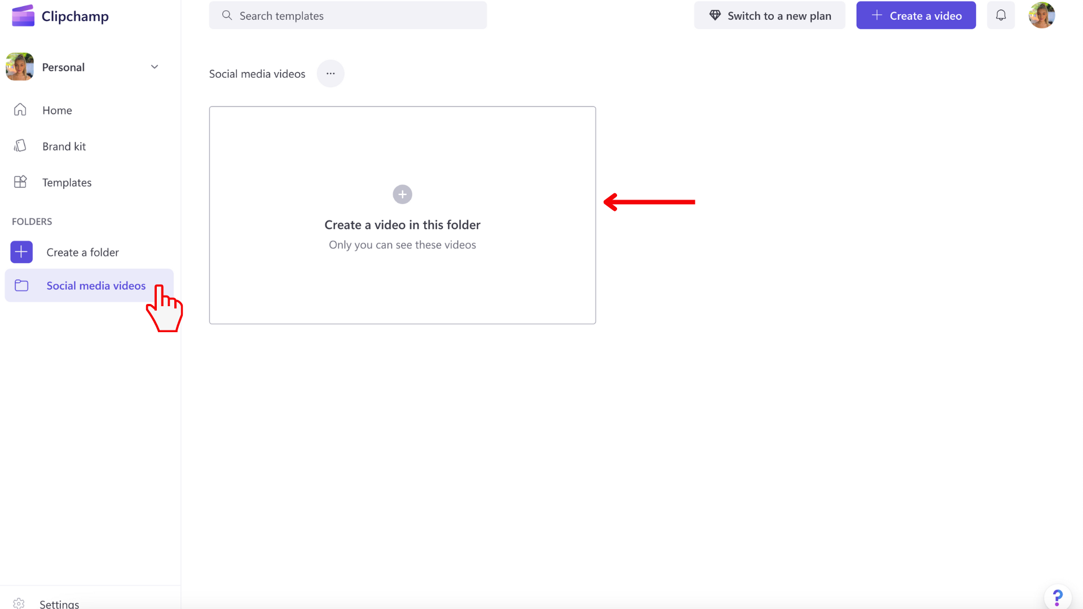The image size is (1083, 609).
Task: Click the Templates icon
Action: pos(20,182)
